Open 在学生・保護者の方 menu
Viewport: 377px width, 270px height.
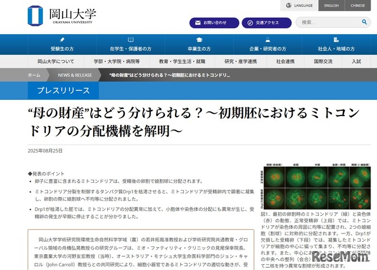coord(131,45)
